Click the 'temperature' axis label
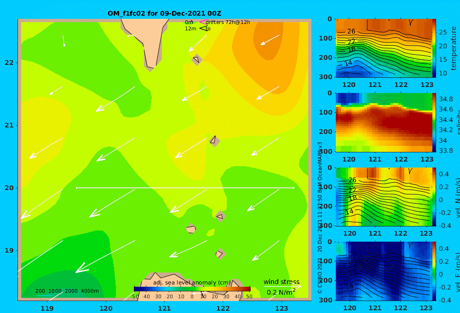The image size is (460, 313). pos(454,48)
